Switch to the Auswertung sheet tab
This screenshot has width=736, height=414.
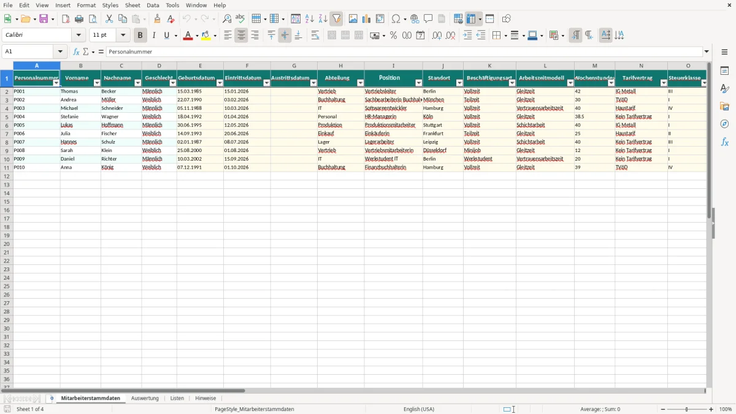pos(145,399)
